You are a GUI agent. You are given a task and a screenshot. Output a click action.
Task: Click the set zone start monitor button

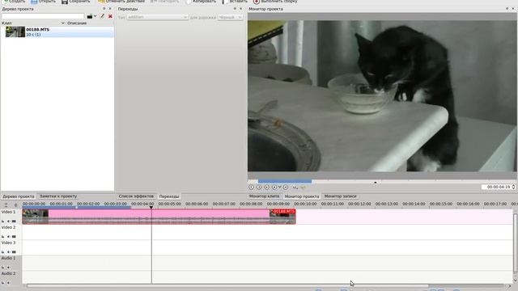(251, 187)
